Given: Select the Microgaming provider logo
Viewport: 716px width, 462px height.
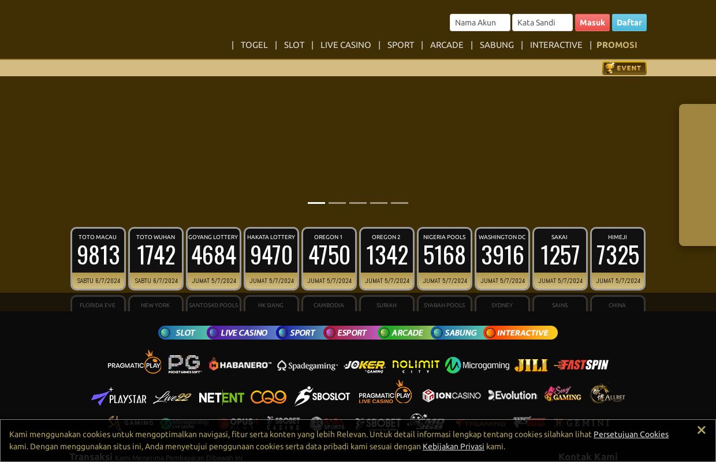Looking at the screenshot, I should 478,365.
